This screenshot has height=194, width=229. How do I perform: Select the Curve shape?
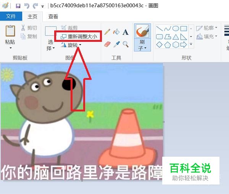click(x=168, y=29)
